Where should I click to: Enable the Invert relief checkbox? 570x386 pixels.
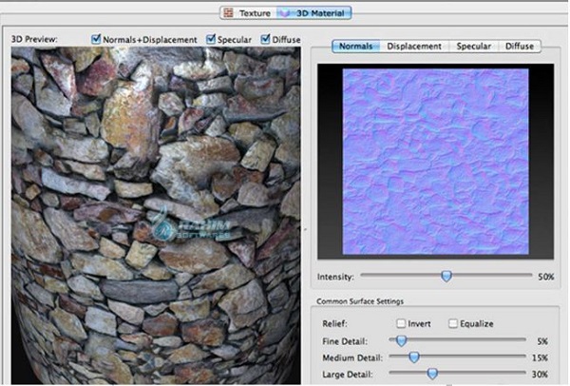click(401, 323)
